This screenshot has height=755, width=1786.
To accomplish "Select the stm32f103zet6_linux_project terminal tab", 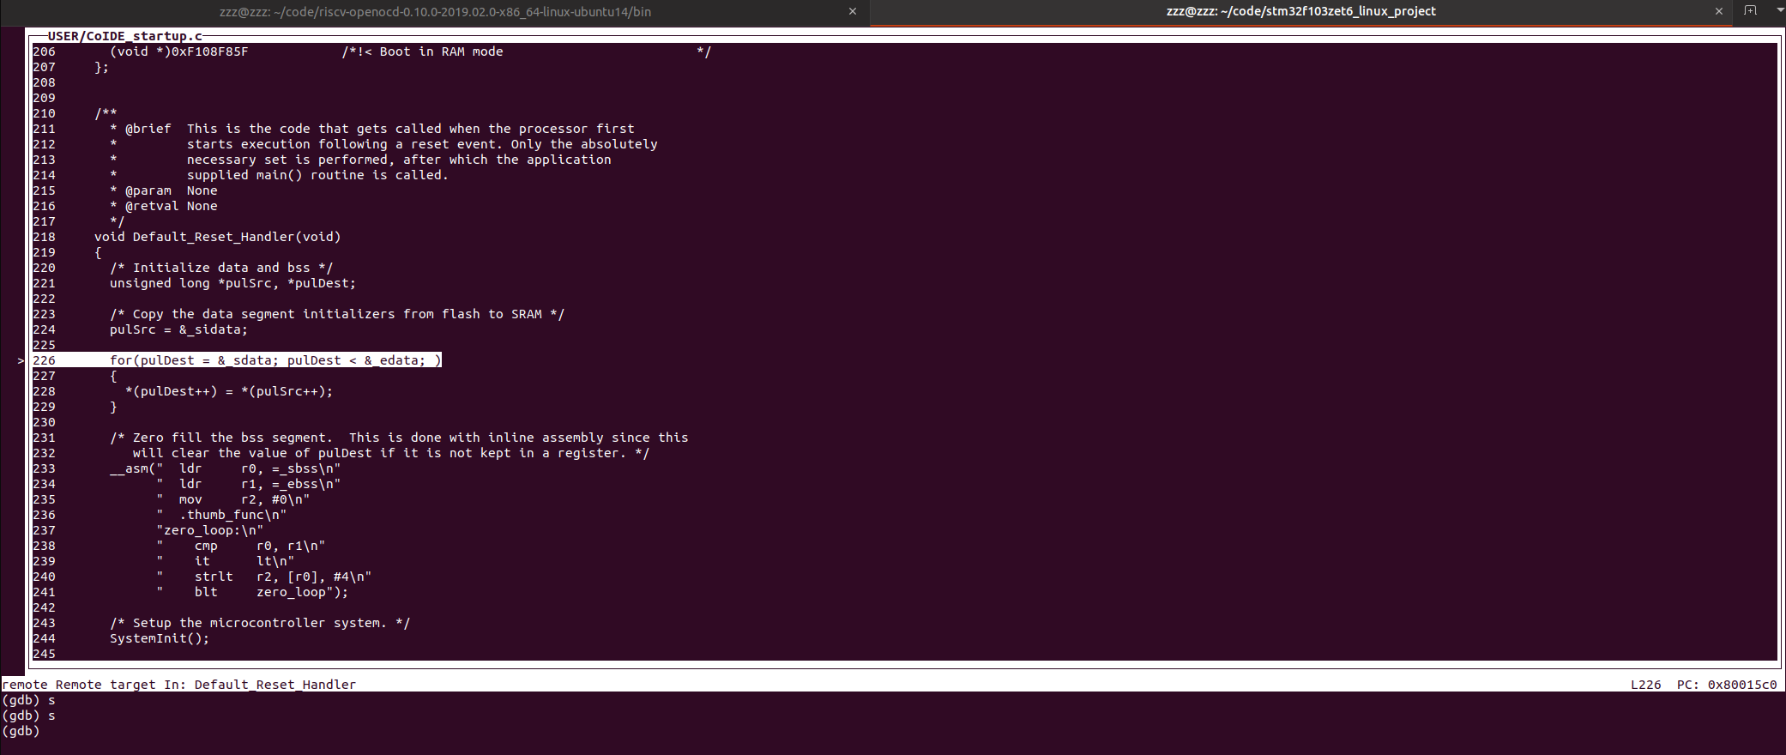I will click(x=1300, y=11).
